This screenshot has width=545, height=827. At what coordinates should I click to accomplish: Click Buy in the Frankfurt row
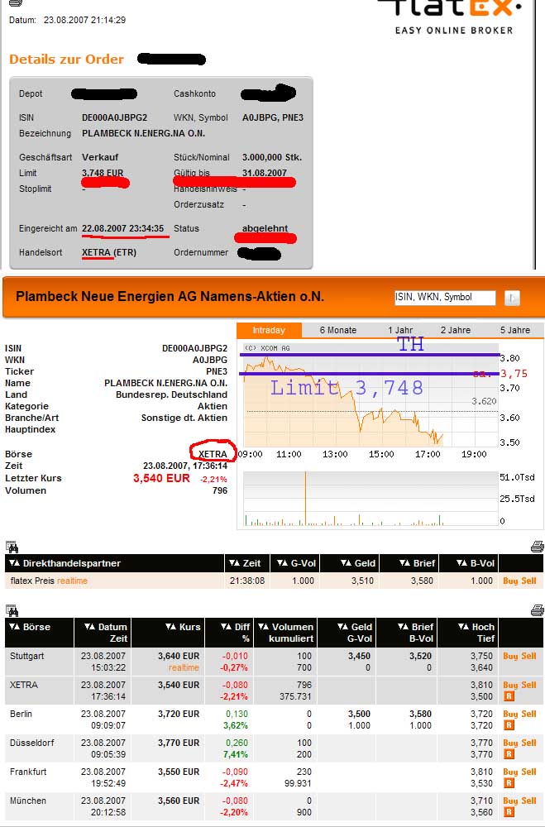pyautogui.click(x=510, y=772)
